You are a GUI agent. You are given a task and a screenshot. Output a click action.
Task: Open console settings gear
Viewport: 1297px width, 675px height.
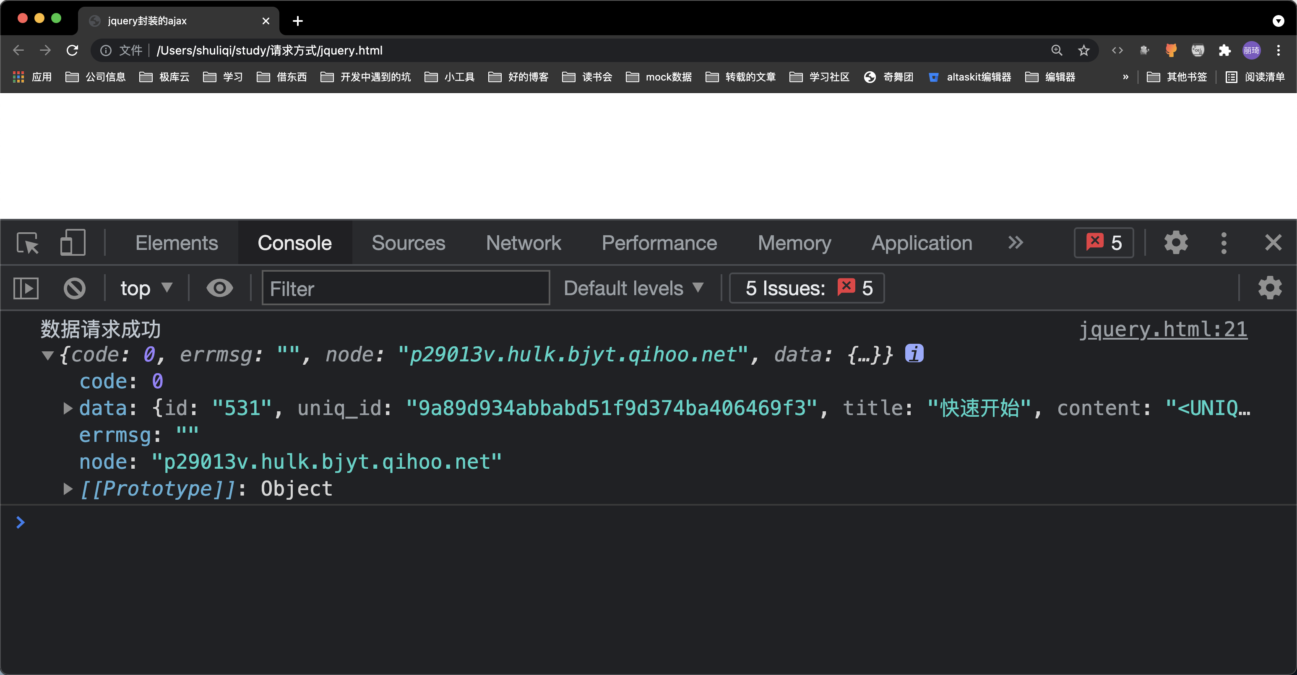click(x=1270, y=288)
